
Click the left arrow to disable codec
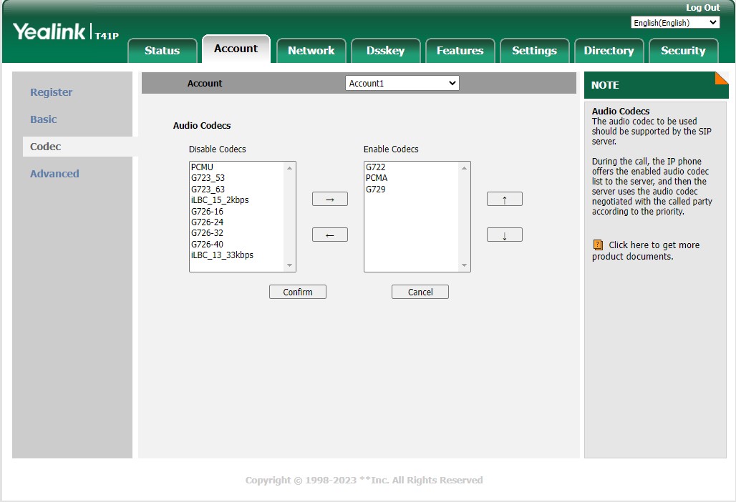(x=329, y=235)
